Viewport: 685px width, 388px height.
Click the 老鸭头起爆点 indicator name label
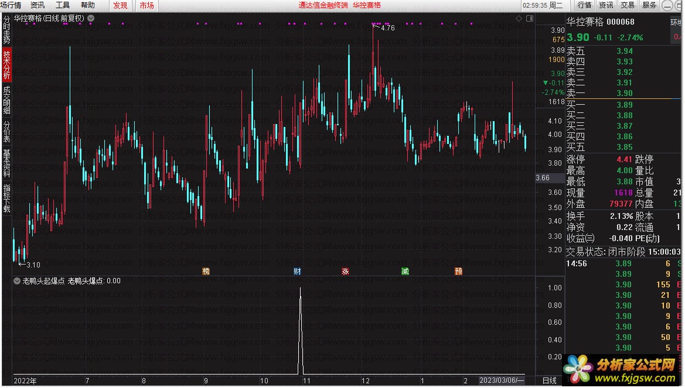coord(43,281)
